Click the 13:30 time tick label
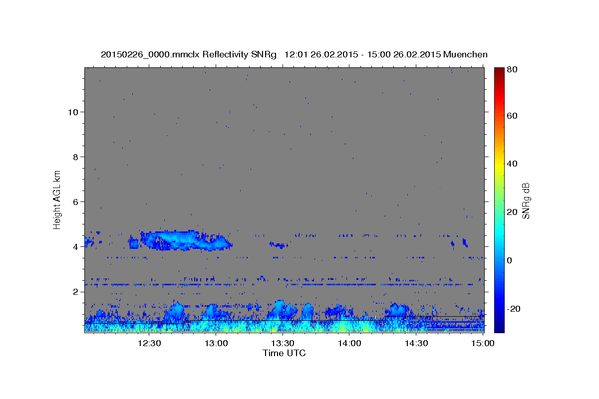 pyautogui.click(x=283, y=344)
